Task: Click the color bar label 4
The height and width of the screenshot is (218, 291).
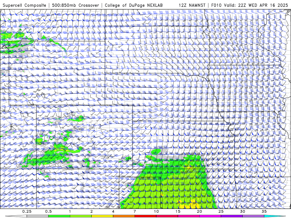Action: coord(113,211)
